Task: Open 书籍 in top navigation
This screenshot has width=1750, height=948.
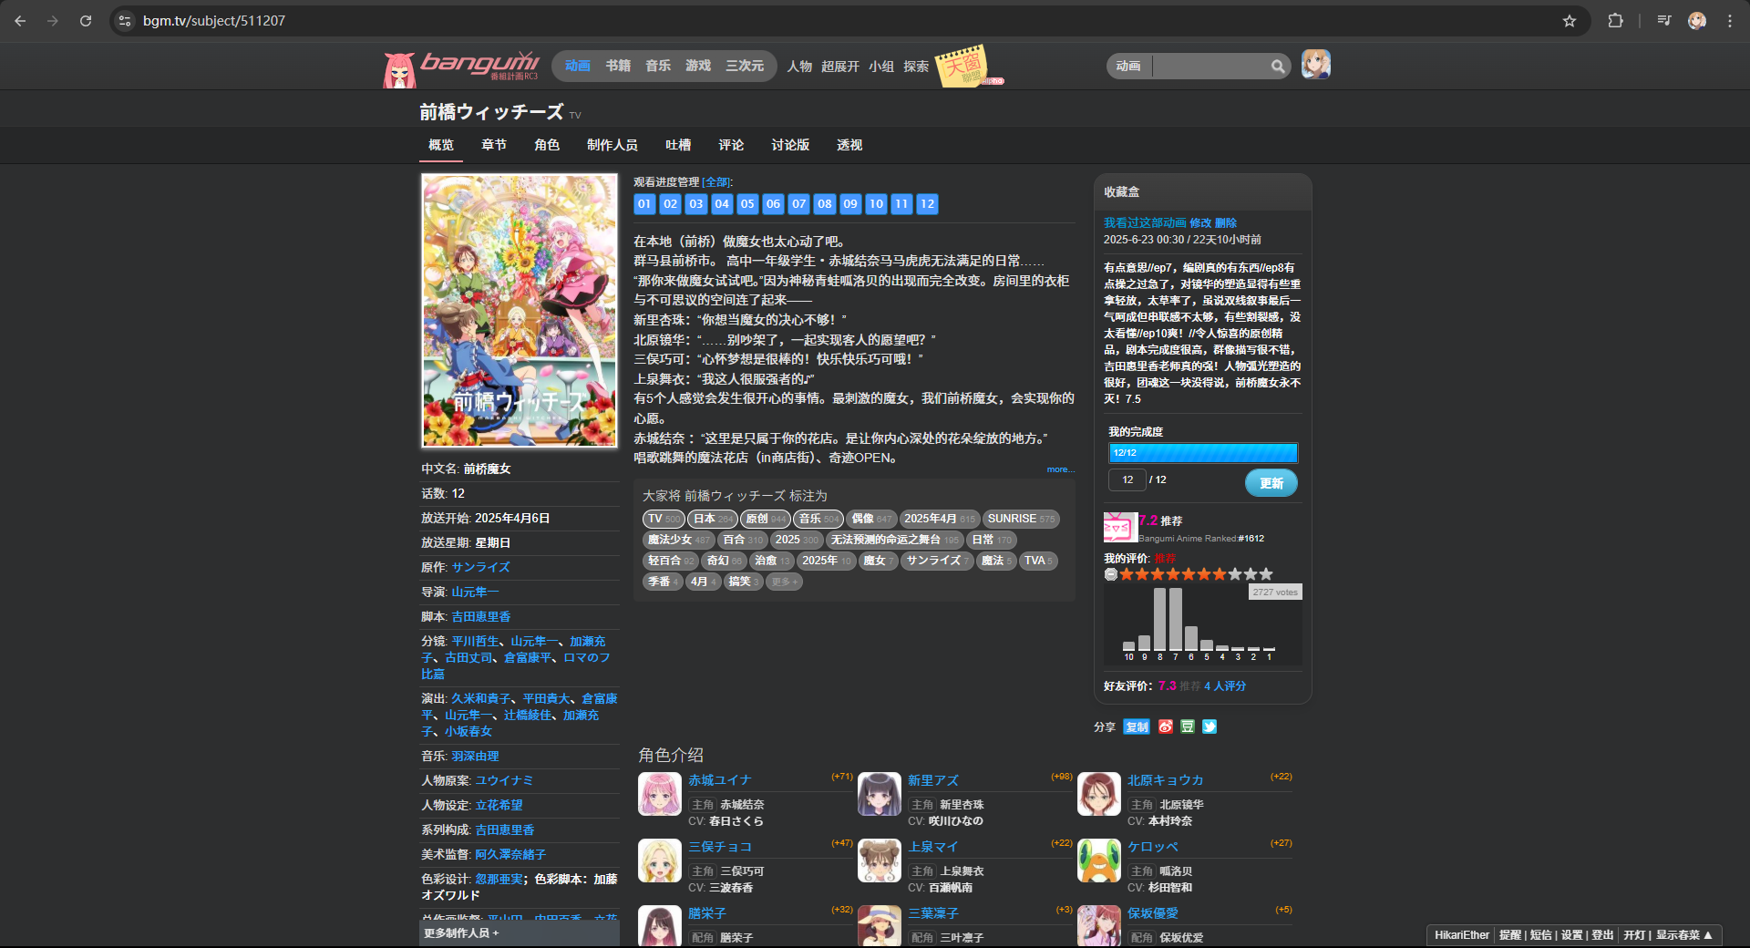Action: 618,66
